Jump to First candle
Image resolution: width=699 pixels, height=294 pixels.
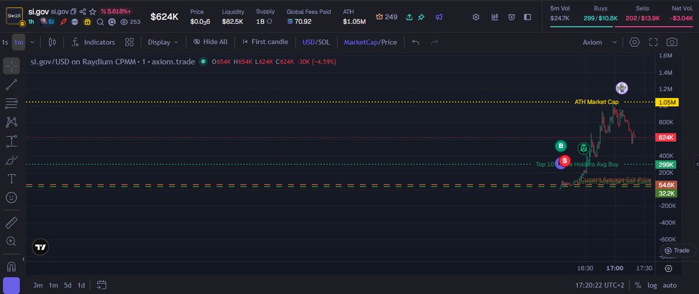[265, 42]
